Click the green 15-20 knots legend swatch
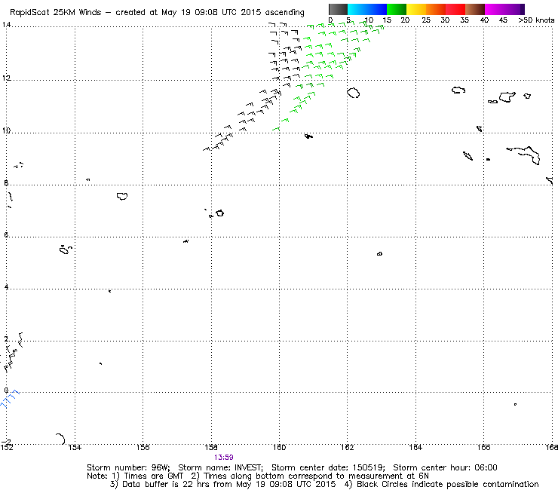Viewport: 558px width, 490px height. tap(397, 9)
